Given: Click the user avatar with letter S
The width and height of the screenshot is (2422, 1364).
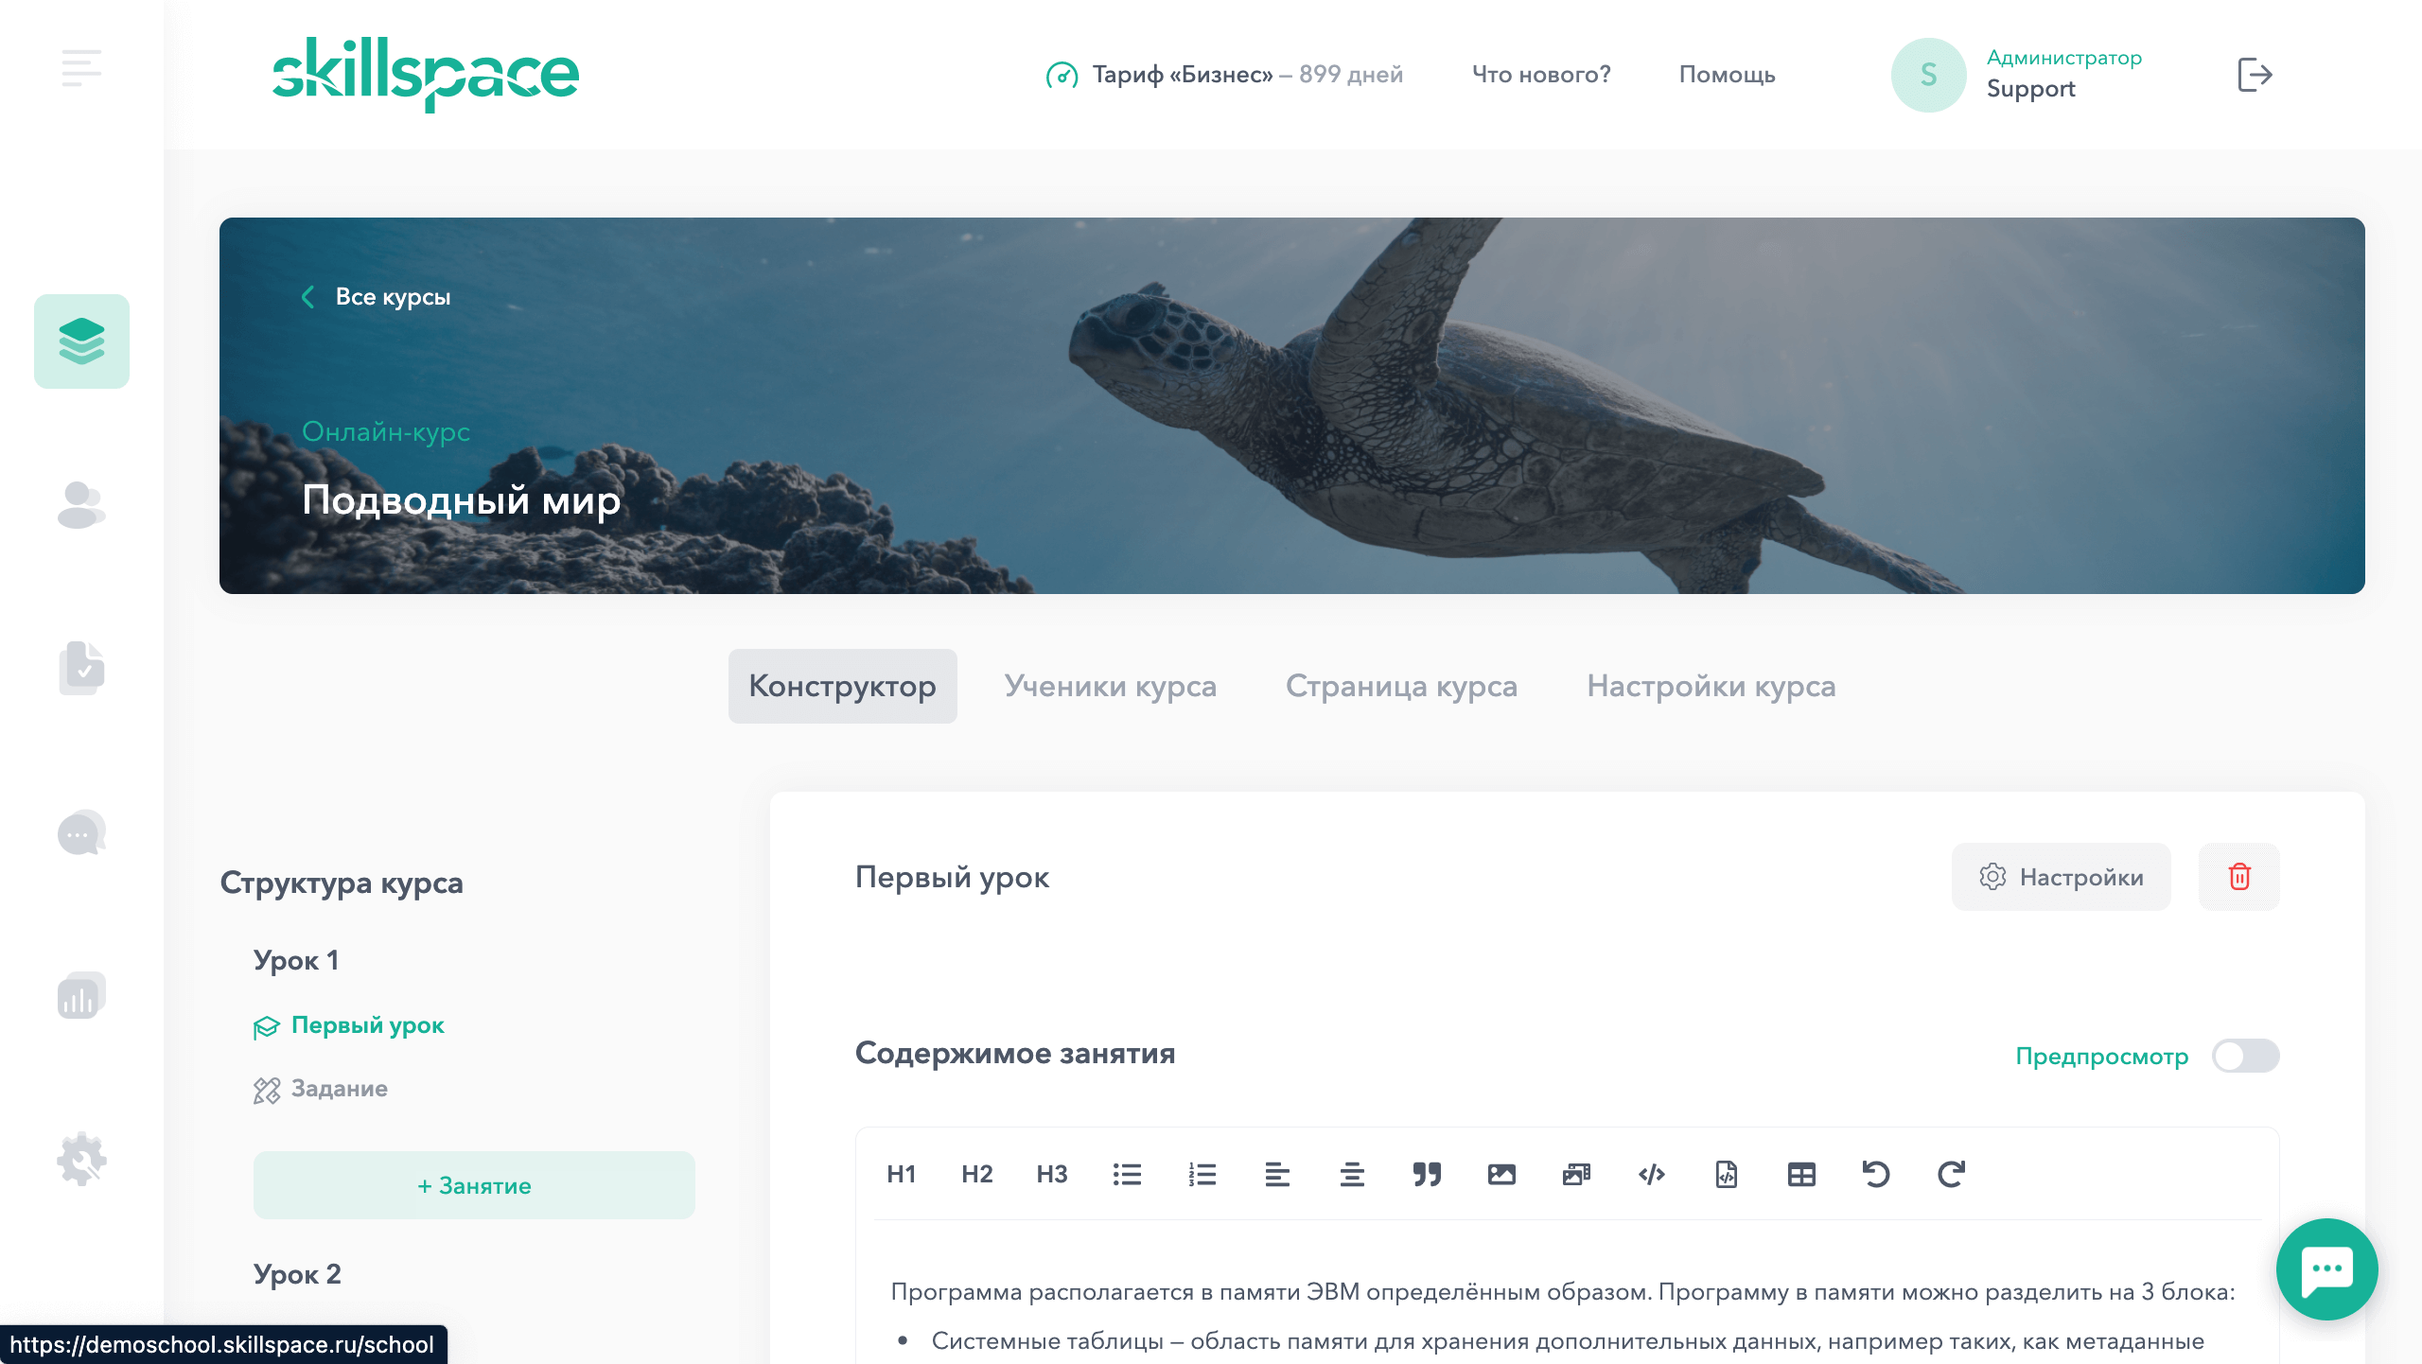Looking at the screenshot, I should [1928, 75].
